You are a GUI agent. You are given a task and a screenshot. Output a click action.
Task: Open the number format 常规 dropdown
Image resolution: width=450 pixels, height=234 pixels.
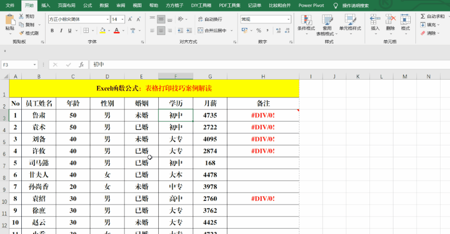tap(288, 19)
